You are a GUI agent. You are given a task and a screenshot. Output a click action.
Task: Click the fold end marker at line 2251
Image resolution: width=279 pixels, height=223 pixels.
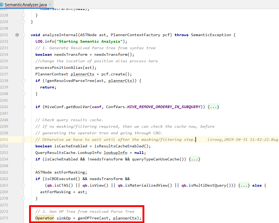click(24, 140)
